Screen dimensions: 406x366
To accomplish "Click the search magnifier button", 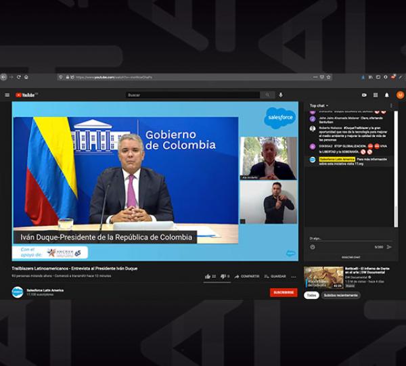I will [268, 95].
